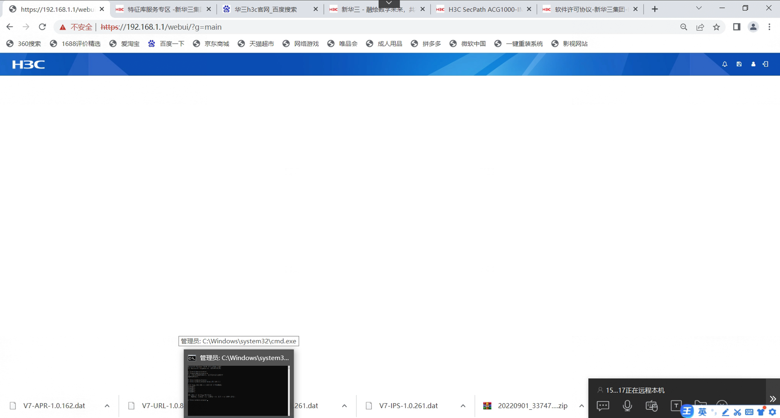
Task: Click the H3C notification bell icon
Action: 724,64
